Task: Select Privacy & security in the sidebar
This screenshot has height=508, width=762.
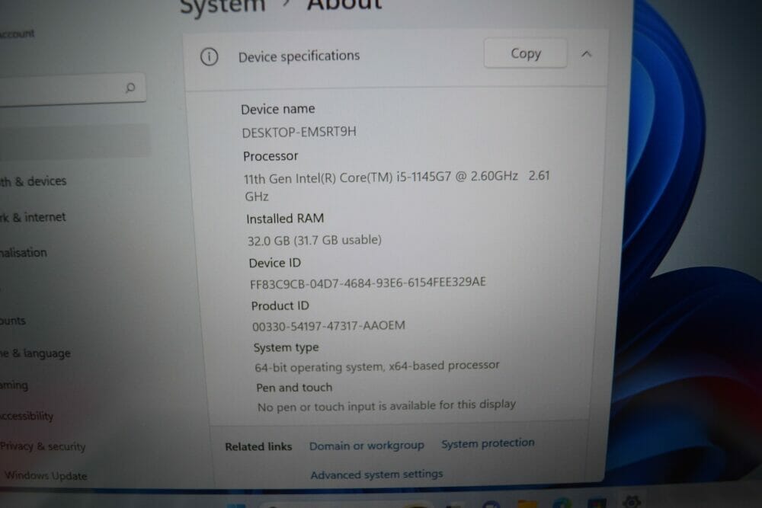Action: tap(43, 446)
